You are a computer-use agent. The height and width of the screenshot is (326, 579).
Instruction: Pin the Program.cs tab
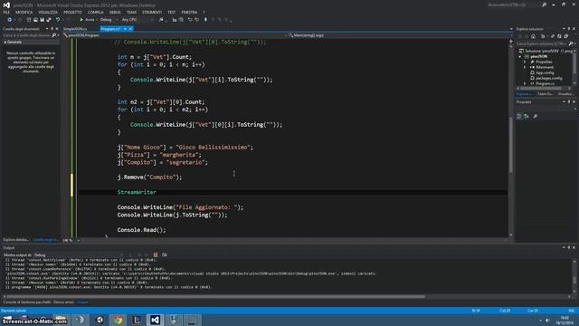pyautogui.click(x=125, y=29)
